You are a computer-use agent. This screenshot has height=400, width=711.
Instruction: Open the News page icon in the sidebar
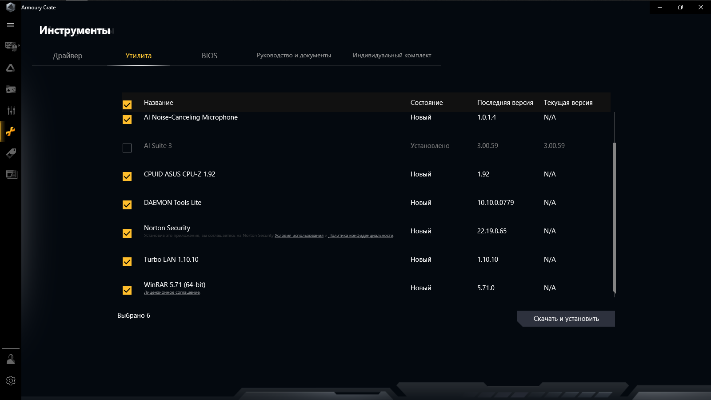11,174
